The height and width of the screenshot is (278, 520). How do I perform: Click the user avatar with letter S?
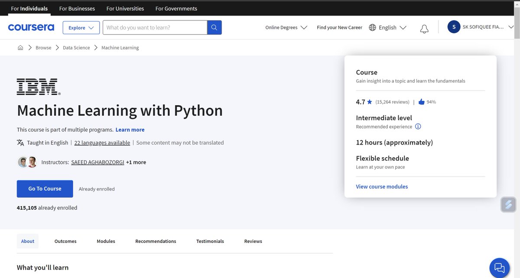[454, 27]
